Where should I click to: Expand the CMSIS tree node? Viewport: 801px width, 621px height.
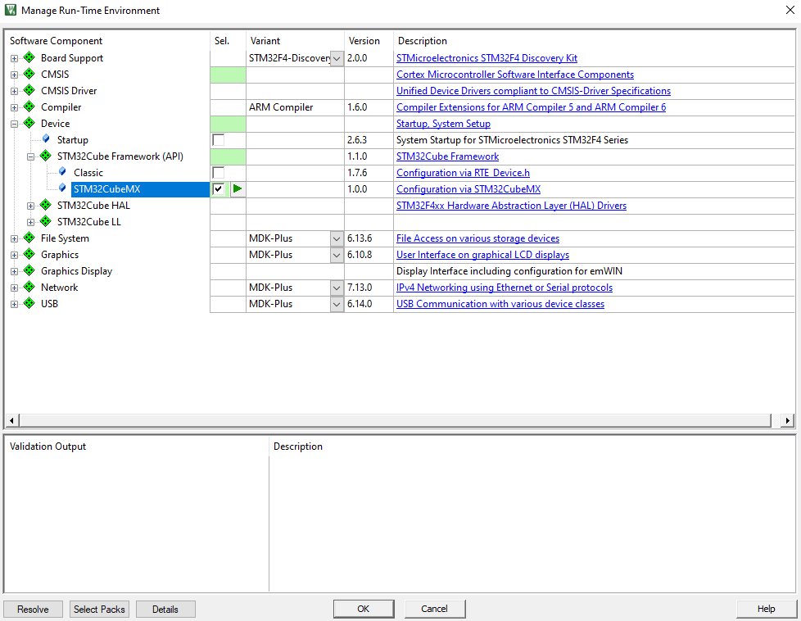point(14,75)
